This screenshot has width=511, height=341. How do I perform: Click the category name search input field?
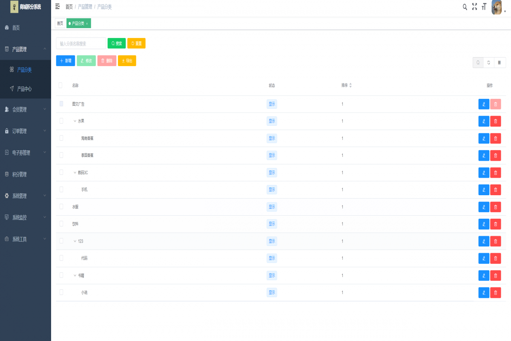[81, 43]
